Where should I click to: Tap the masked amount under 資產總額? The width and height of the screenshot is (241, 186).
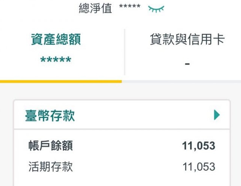click(x=56, y=61)
